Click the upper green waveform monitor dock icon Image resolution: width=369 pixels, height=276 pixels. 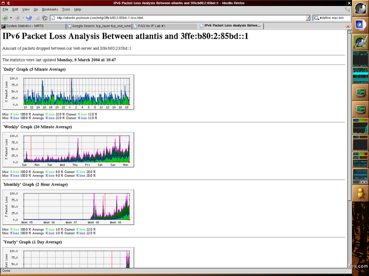click(360, 92)
